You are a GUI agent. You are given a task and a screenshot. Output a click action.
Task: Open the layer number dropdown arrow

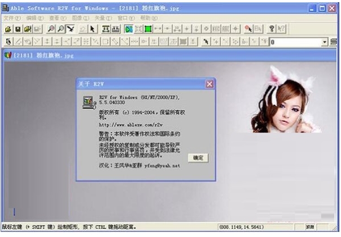tap(325, 42)
